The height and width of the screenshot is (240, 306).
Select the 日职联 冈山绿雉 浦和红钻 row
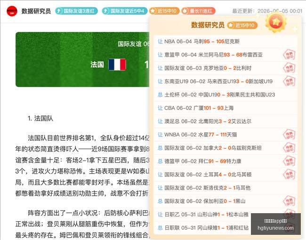225,228
